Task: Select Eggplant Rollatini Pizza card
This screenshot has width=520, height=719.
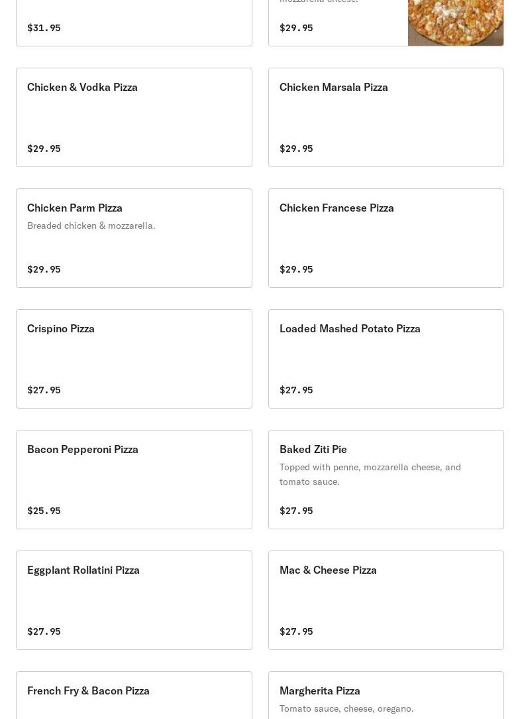Action: [x=134, y=600]
